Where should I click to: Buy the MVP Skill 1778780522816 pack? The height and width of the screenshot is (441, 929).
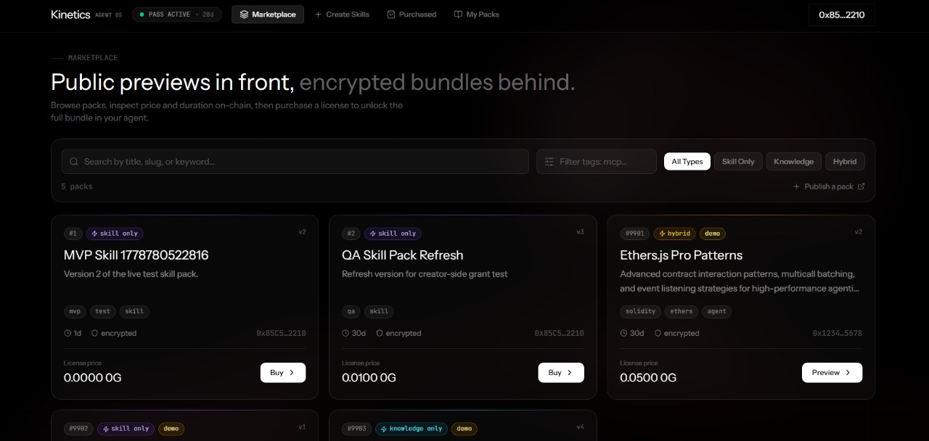coord(283,372)
